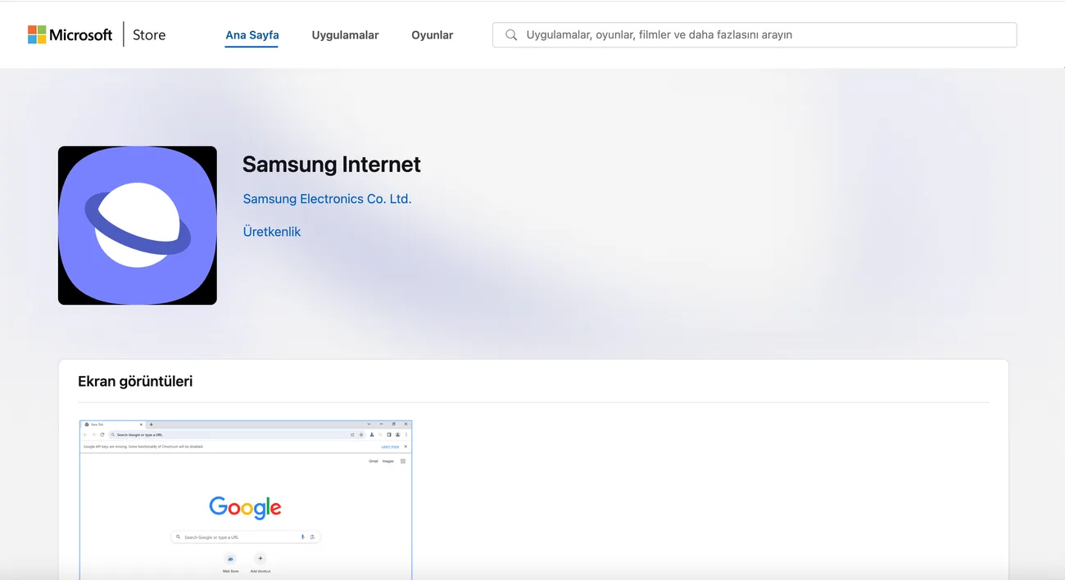Switch to the Oyunlar tab
This screenshot has width=1065, height=580.
point(432,35)
